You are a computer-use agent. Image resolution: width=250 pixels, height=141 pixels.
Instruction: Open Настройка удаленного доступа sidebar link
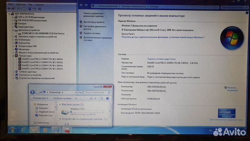click(x=94, y=28)
